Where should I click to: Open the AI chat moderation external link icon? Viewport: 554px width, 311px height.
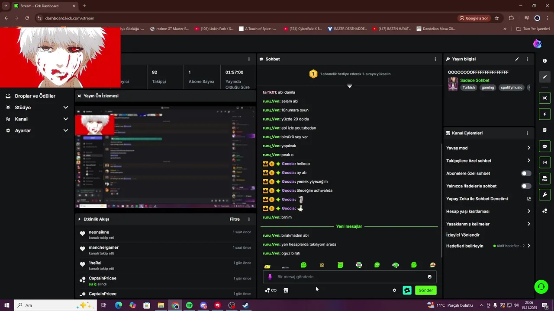point(528,199)
